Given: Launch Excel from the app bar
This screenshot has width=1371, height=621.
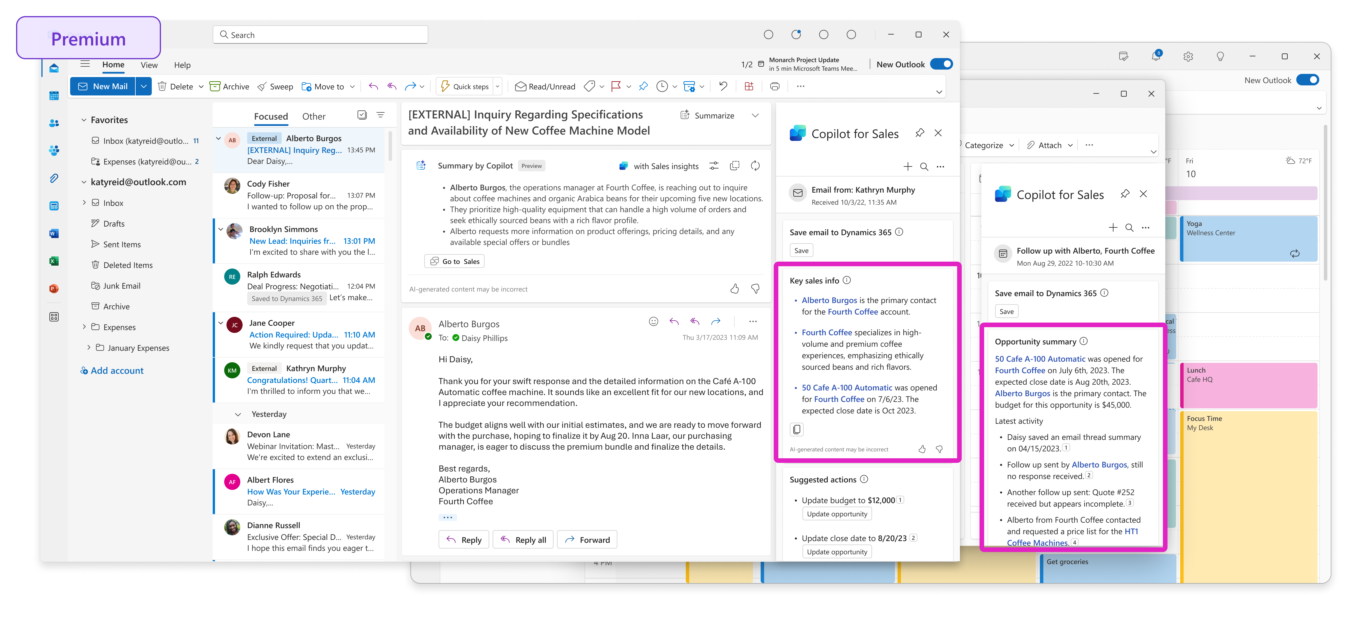Looking at the screenshot, I should tap(54, 261).
